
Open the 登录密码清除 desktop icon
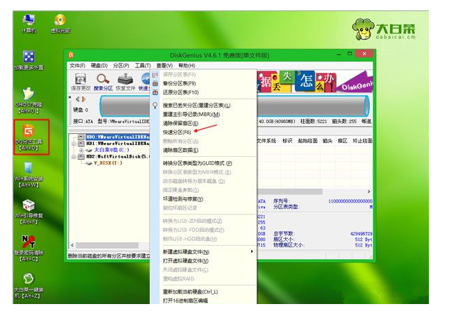(28, 244)
